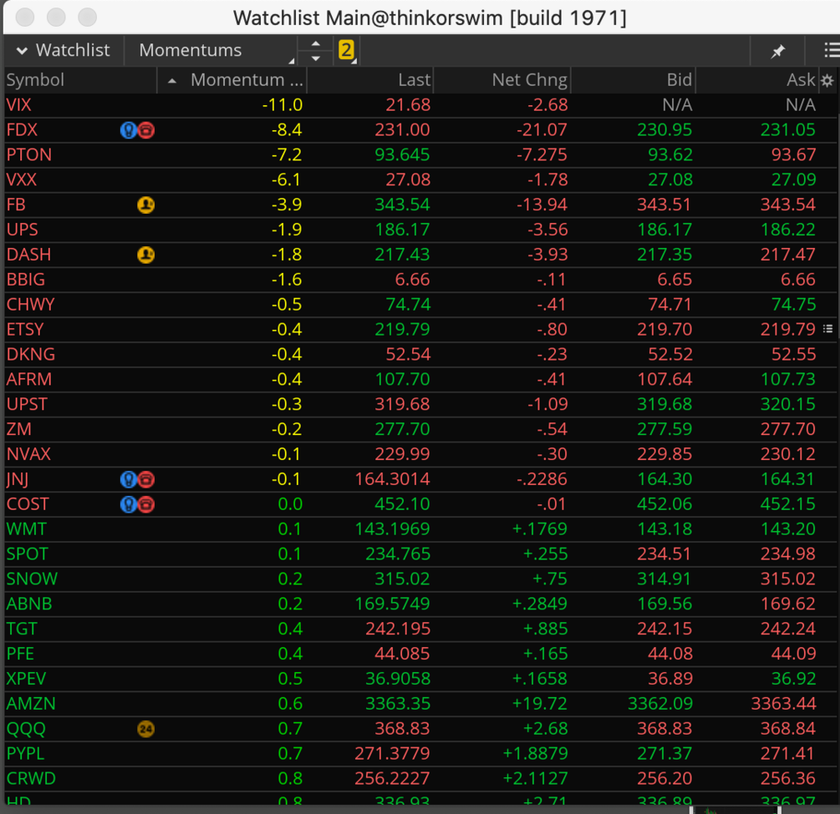840x814 pixels.
Task: Click FDX net change -21.07
Action: pos(542,130)
